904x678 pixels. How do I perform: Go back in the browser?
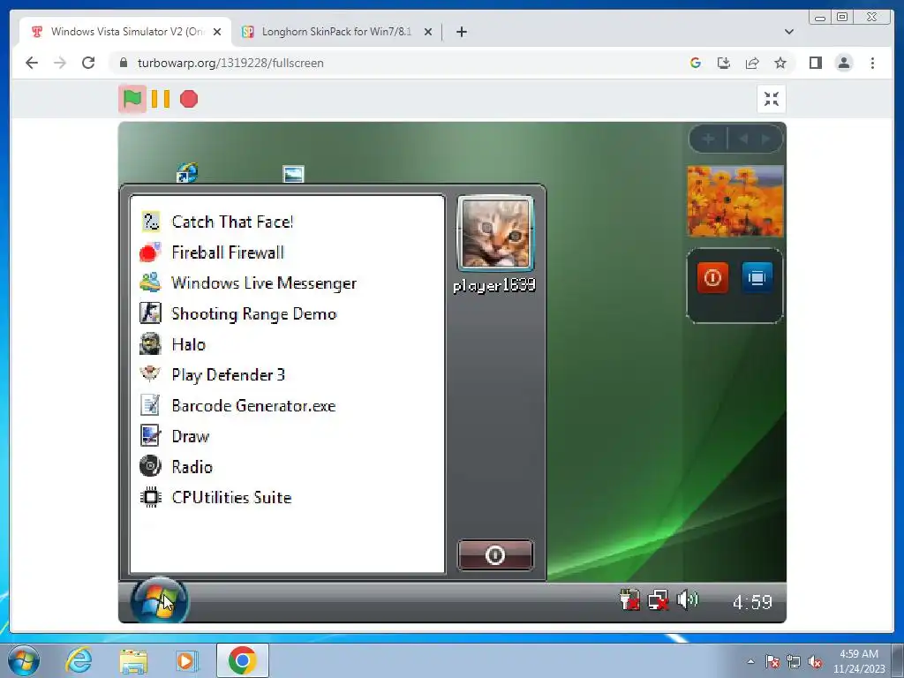pyautogui.click(x=32, y=63)
